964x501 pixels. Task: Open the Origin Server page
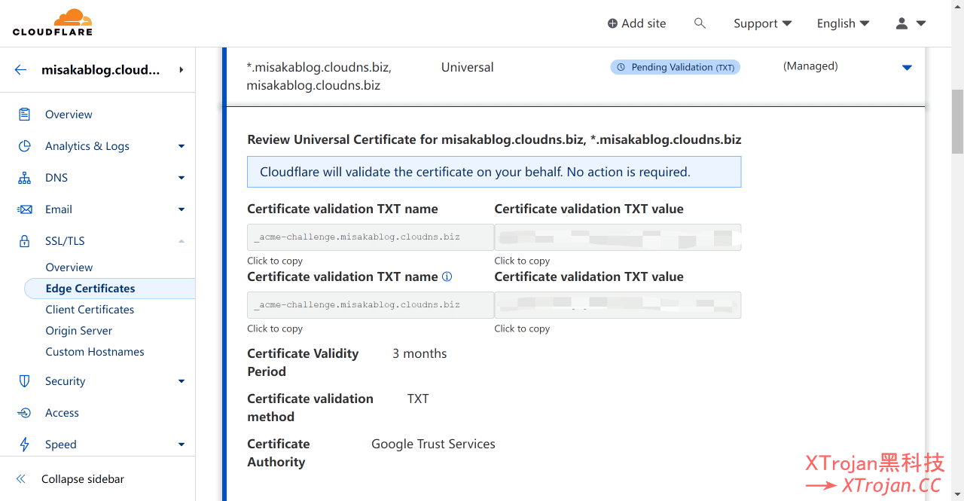click(79, 331)
